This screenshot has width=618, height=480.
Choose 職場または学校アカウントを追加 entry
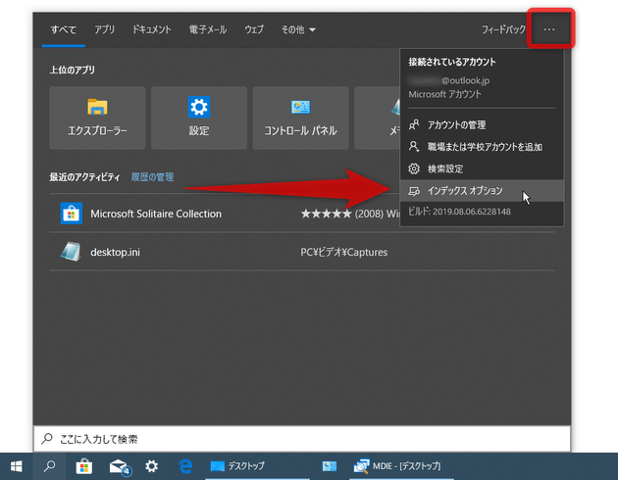click(482, 147)
